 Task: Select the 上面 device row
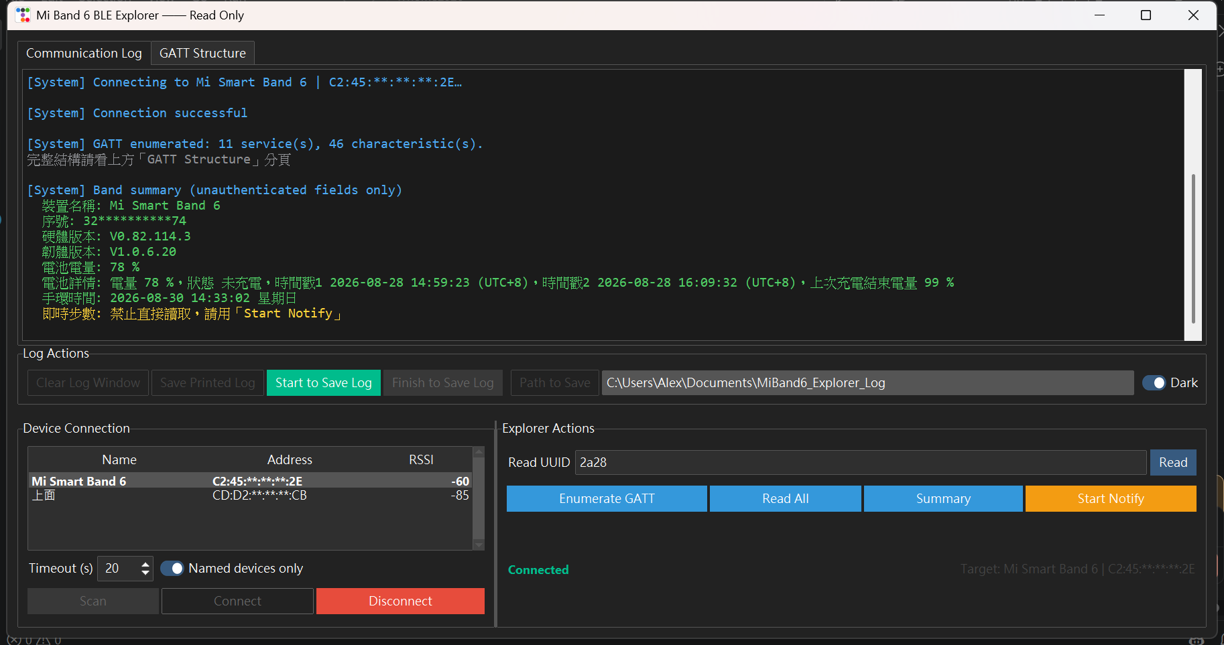point(250,496)
